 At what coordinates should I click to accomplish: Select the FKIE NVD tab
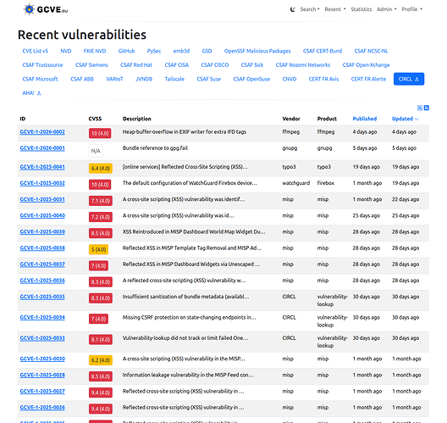[95, 51]
